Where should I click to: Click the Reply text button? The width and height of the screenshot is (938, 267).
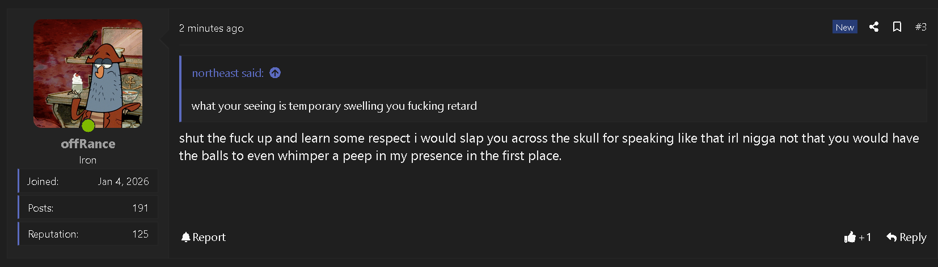click(x=912, y=237)
